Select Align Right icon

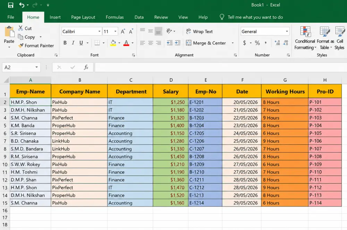(159, 43)
